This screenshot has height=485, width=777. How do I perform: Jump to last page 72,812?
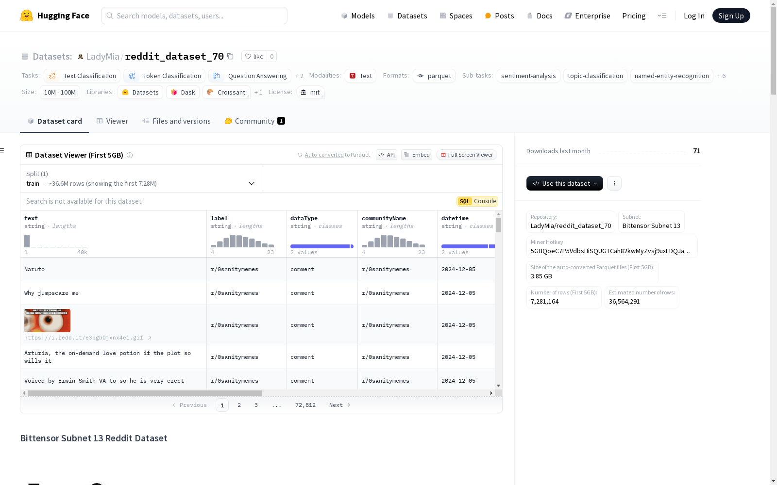coord(305,405)
